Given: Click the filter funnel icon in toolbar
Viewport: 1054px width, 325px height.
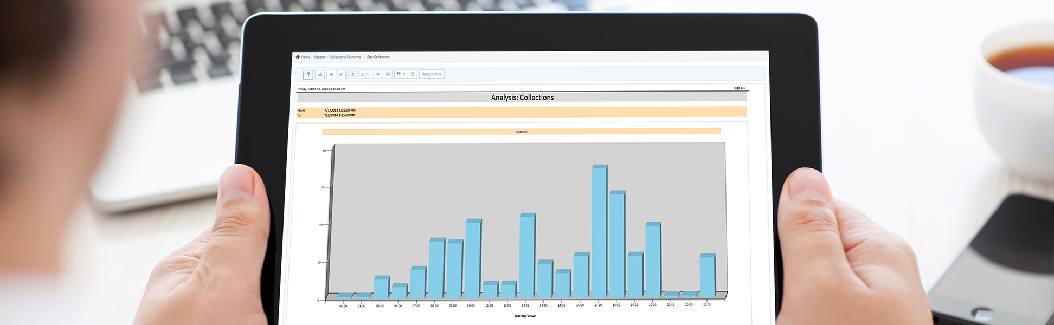Looking at the screenshot, I should click(x=308, y=74).
